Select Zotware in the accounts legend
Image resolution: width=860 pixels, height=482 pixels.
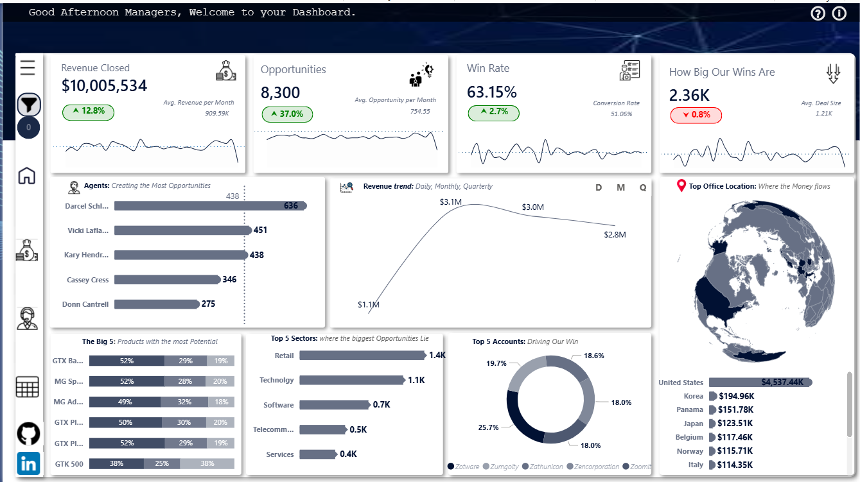tap(464, 467)
